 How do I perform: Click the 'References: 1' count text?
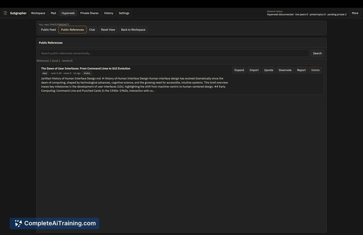tap(54, 61)
